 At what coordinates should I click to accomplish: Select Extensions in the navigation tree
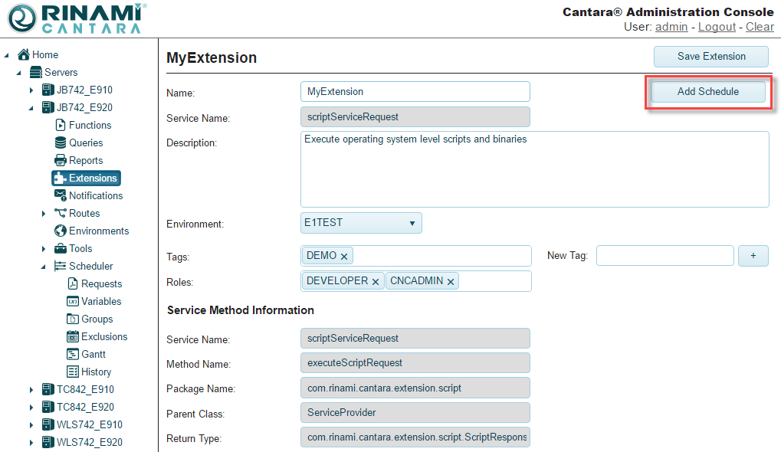87,178
